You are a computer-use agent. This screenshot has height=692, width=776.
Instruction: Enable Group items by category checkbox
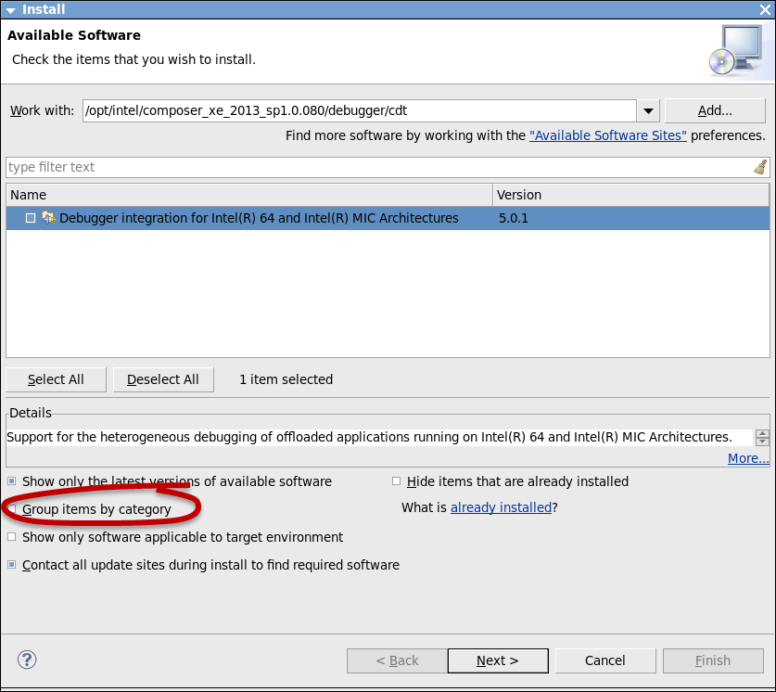pyautogui.click(x=12, y=509)
